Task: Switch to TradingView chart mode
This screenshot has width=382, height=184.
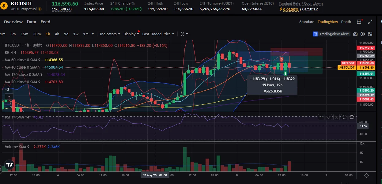Action: [328, 22]
